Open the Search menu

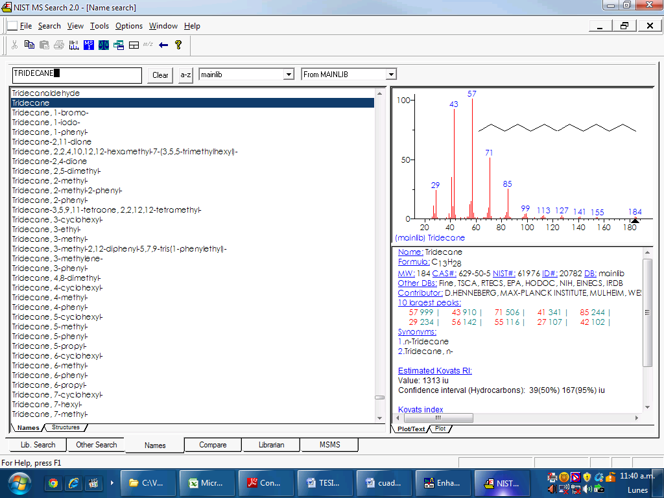[x=49, y=26]
